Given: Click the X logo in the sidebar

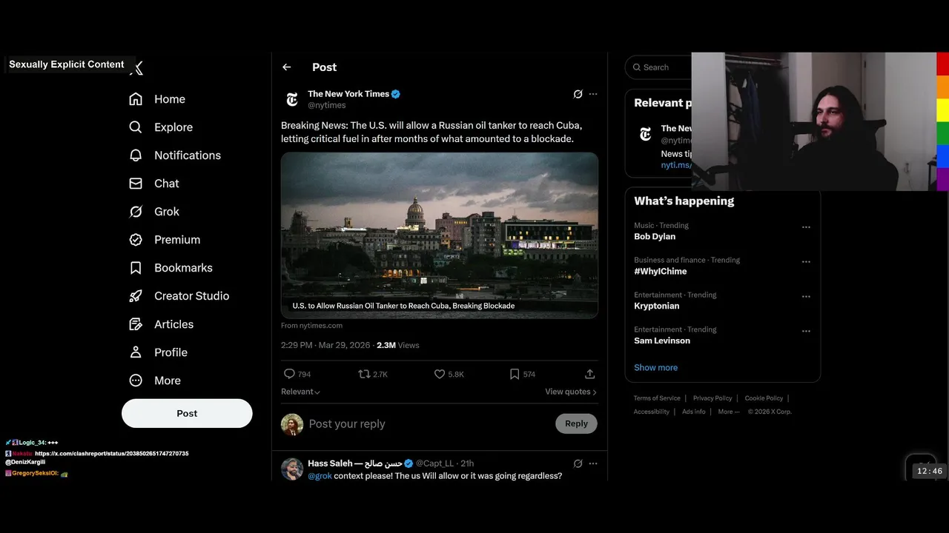Looking at the screenshot, I should (x=136, y=68).
